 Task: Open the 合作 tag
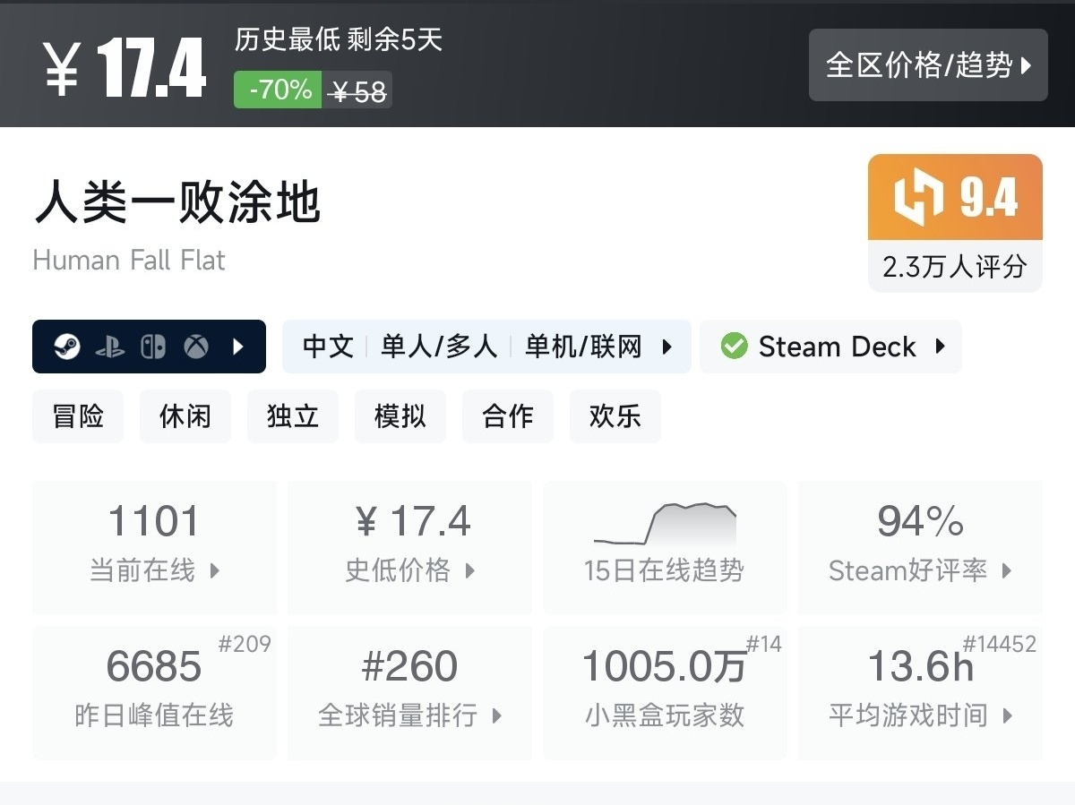508,416
